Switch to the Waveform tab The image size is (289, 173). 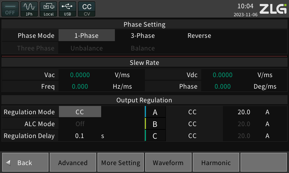(x=168, y=163)
